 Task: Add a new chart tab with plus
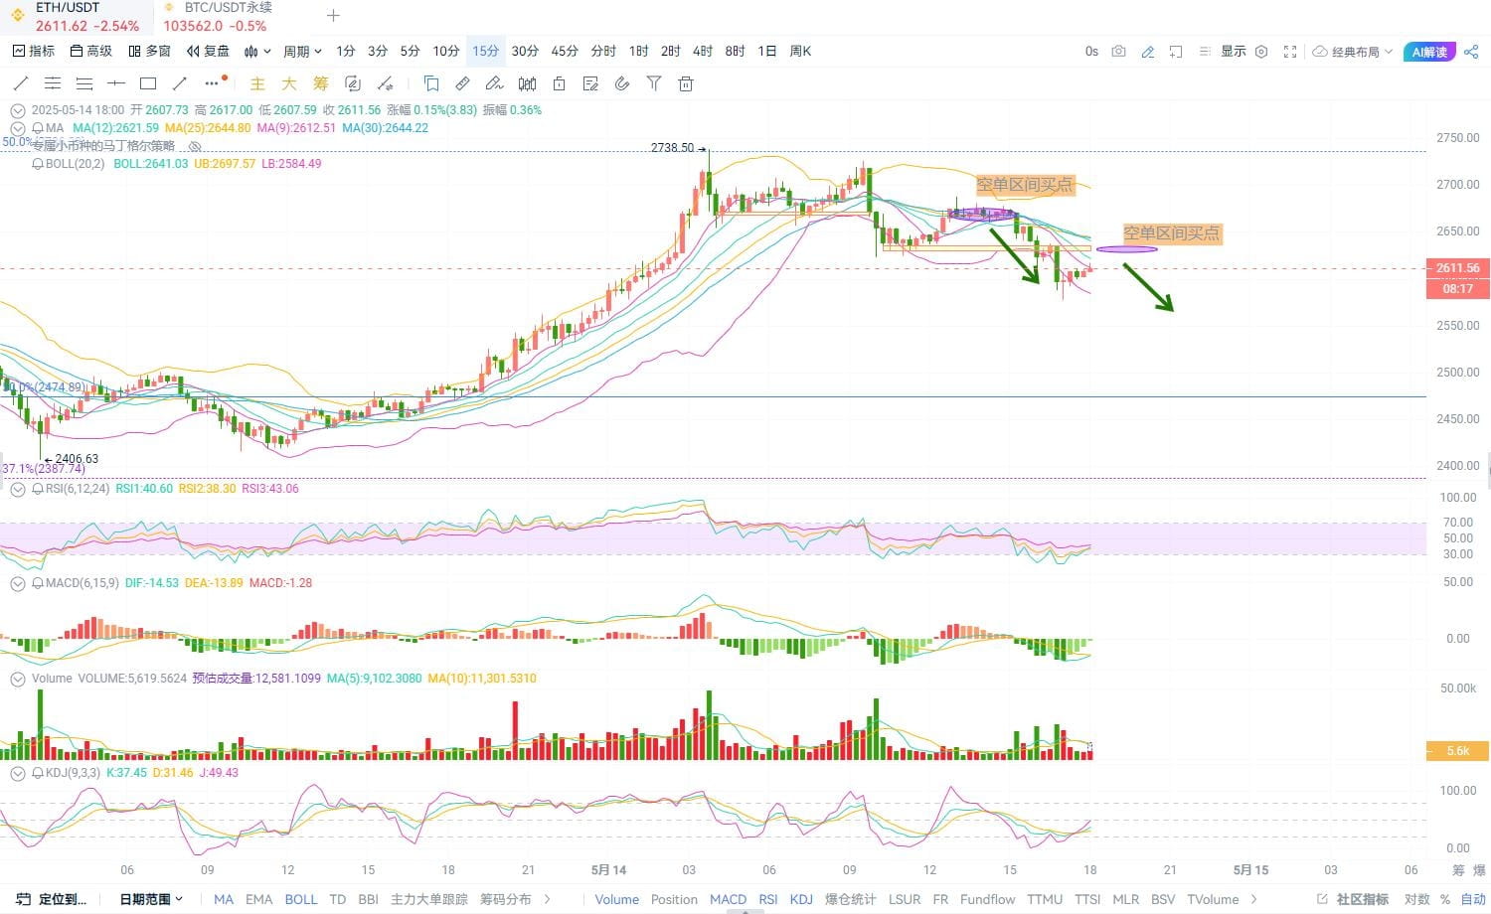coord(333,16)
